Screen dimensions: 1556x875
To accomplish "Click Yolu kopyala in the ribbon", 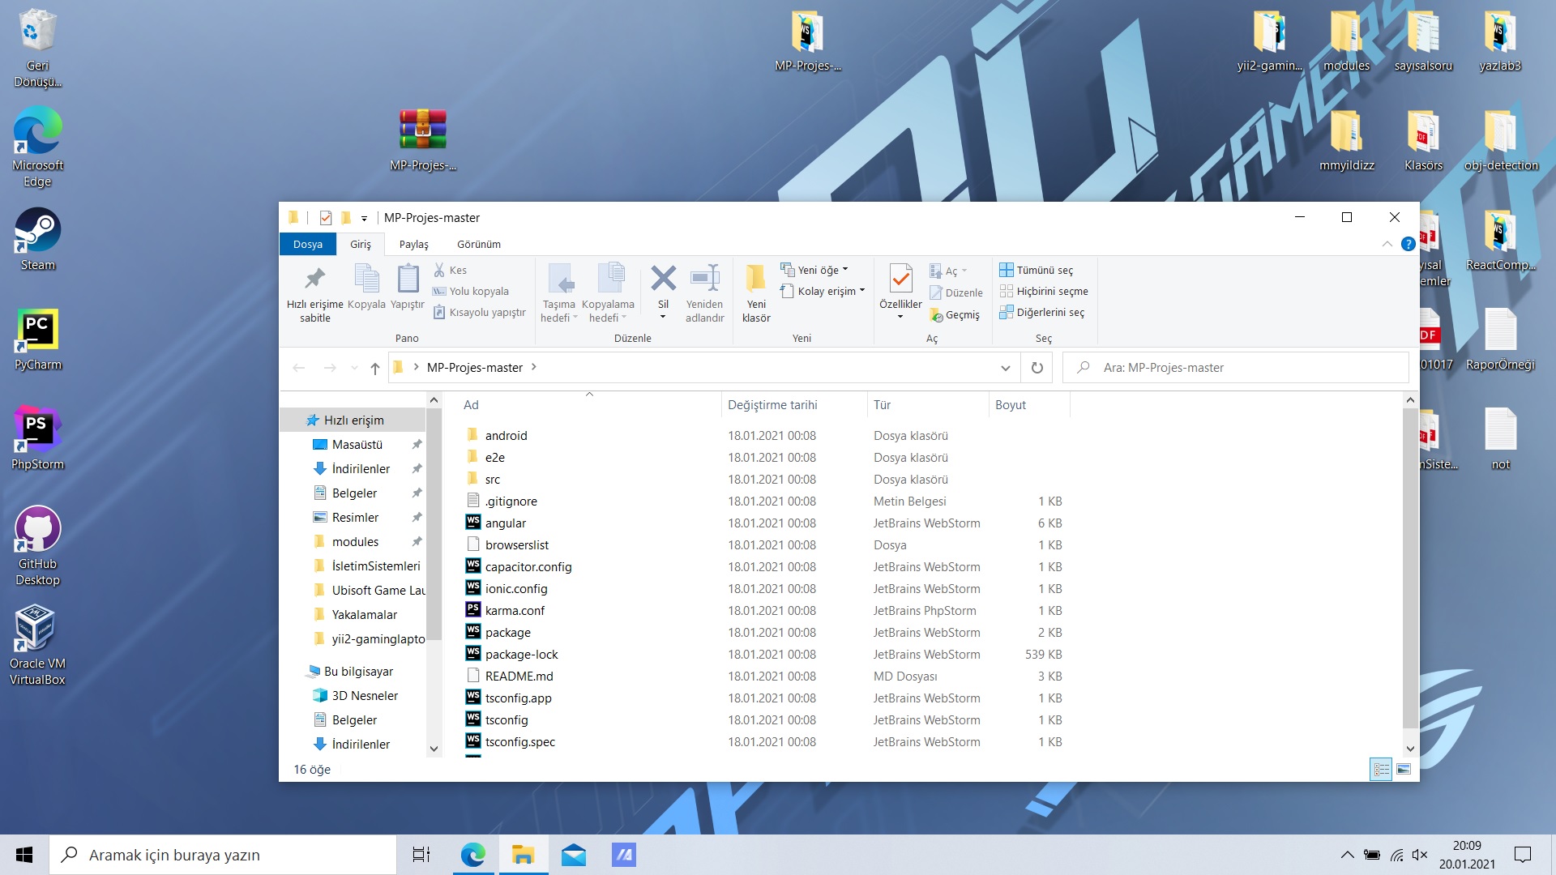I will click(x=471, y=291).
